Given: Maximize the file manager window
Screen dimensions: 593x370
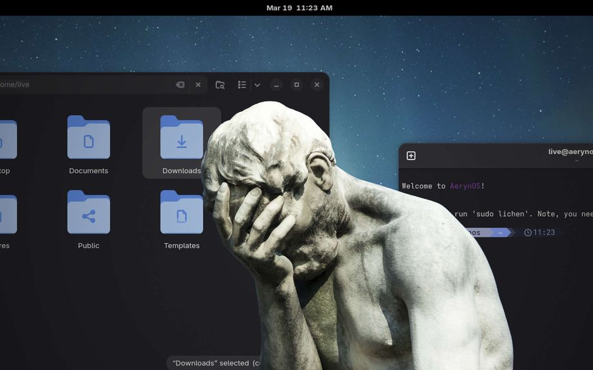Looking at the screenshot, I should pos(296,85).
